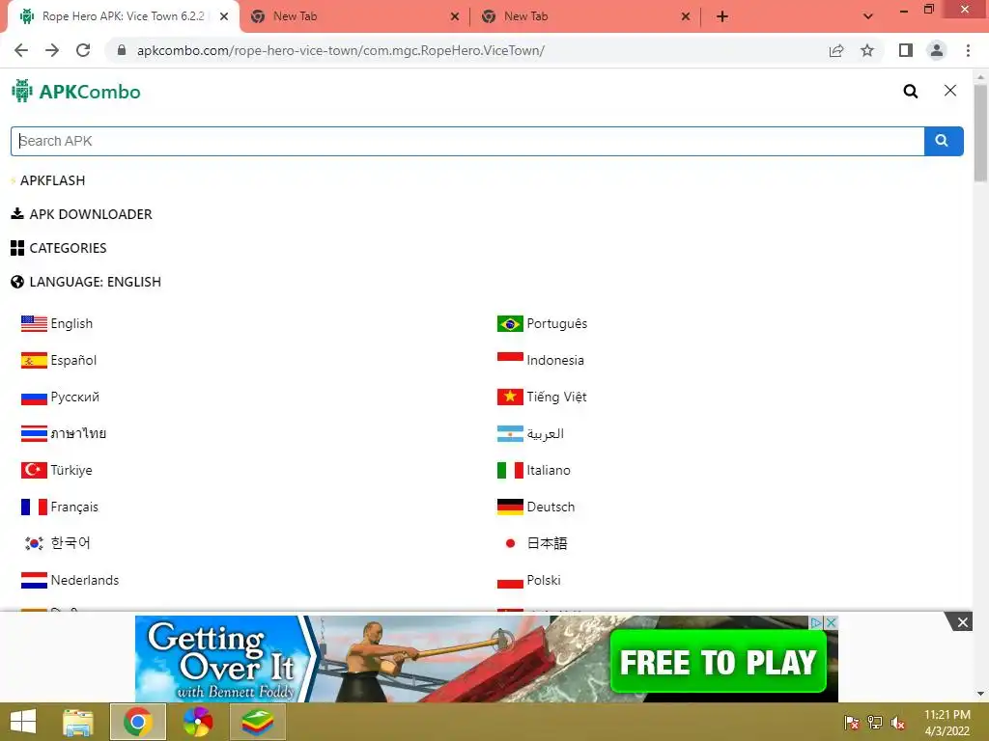Image resolution: width=989 pixels, height=741 pixels.
Task: Click the Germany flag icon
Action: (x=510, y=507)
